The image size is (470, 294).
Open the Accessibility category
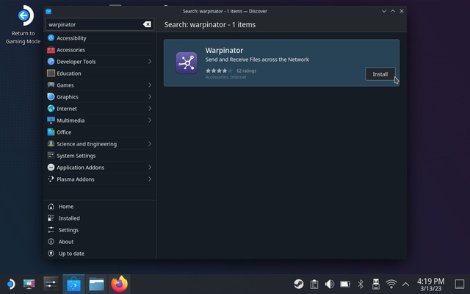click(100, 38)
